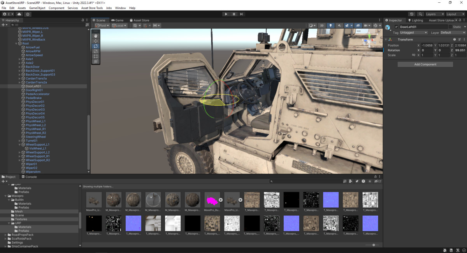This screenshot has width=467, height=253.
Task: Open the draw mode shading dropdown
Action: tap(312, 26)
